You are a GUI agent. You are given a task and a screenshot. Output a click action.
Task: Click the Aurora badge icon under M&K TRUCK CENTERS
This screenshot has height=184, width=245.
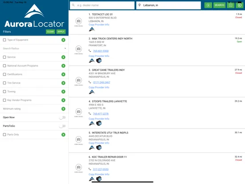[92, 60]
